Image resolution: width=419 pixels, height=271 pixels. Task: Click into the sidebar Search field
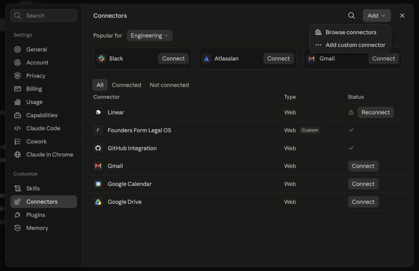[x=43, y=16]
